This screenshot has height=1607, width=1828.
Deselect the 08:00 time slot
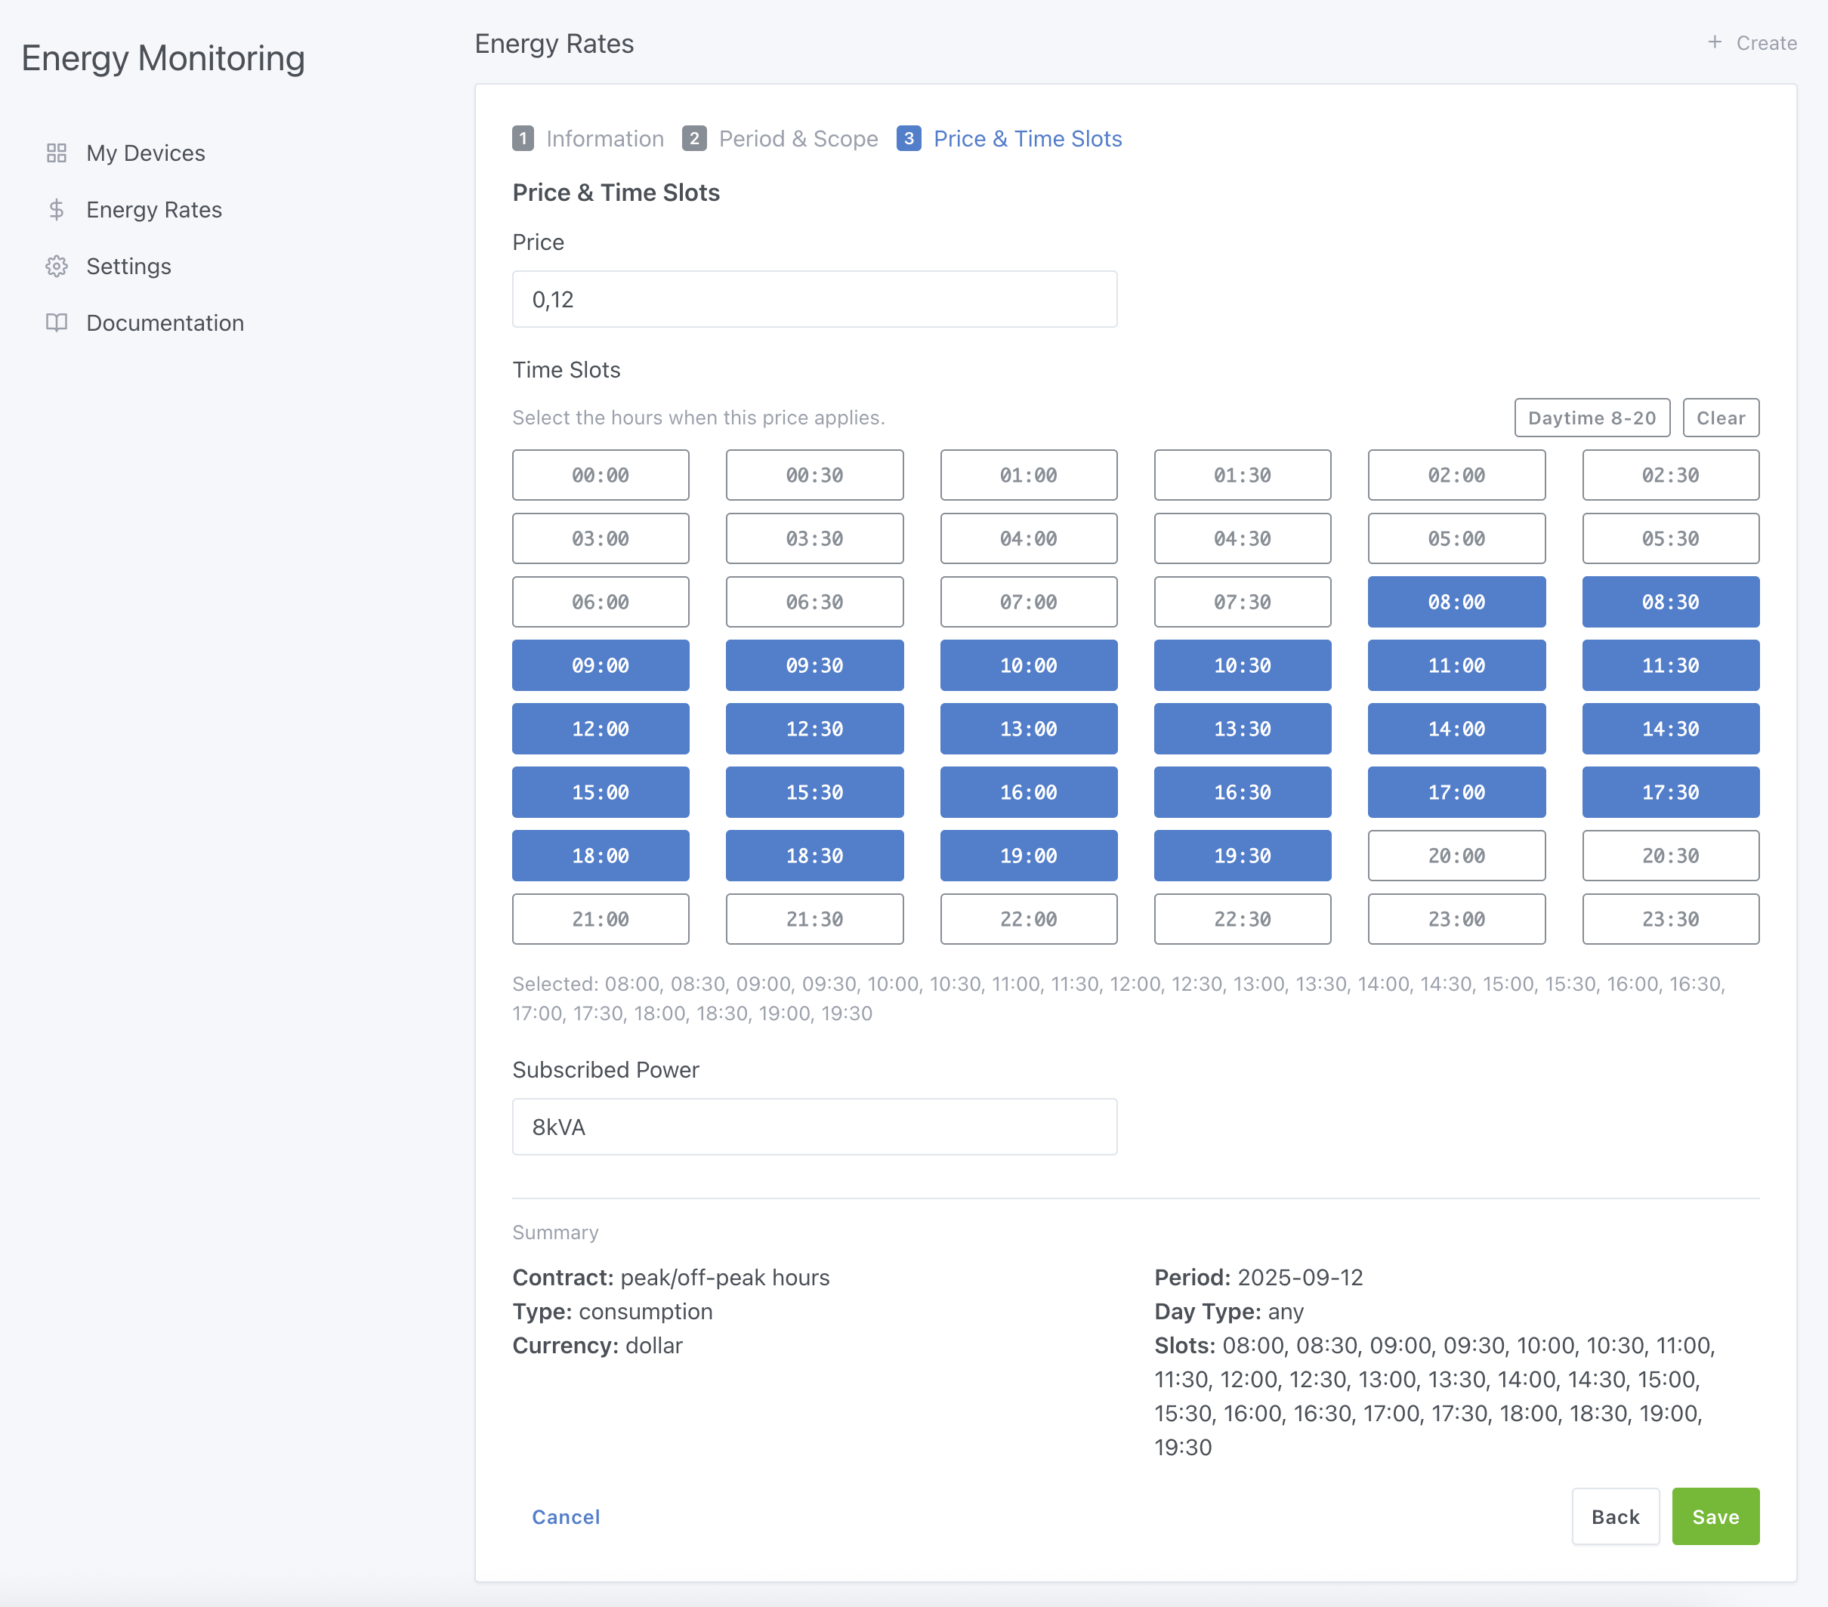coord(1456,602)
